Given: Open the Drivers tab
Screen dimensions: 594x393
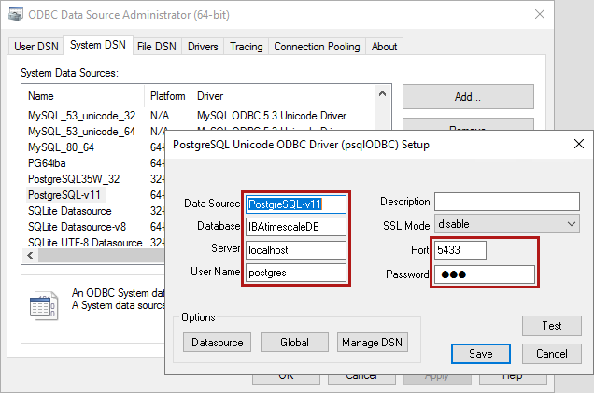Looking at the screenshot, I should pos(203,47).
